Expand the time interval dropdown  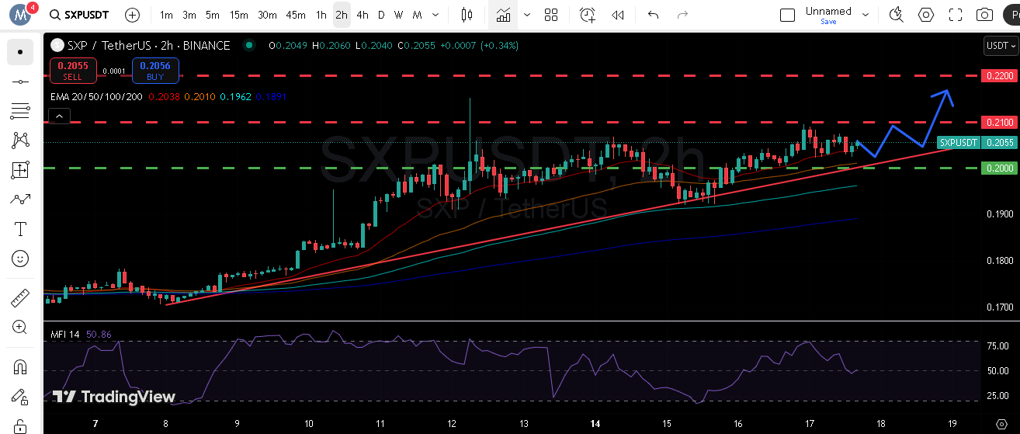pos(435,15)
